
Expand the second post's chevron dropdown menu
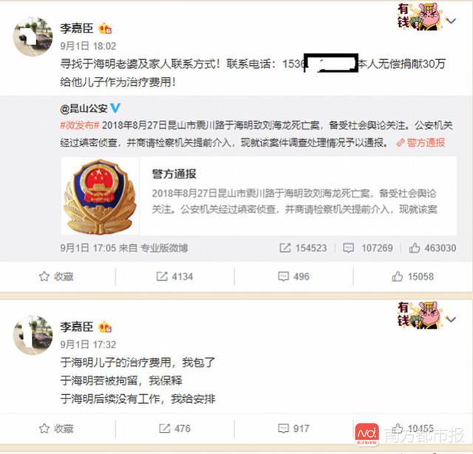tap(451, 319)
